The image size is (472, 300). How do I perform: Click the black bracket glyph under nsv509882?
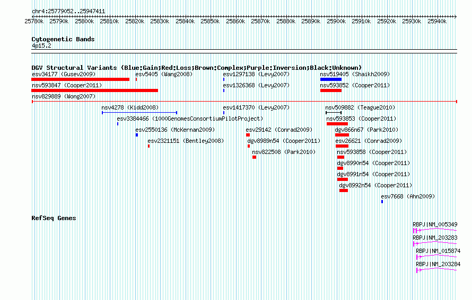coord(334,113)
